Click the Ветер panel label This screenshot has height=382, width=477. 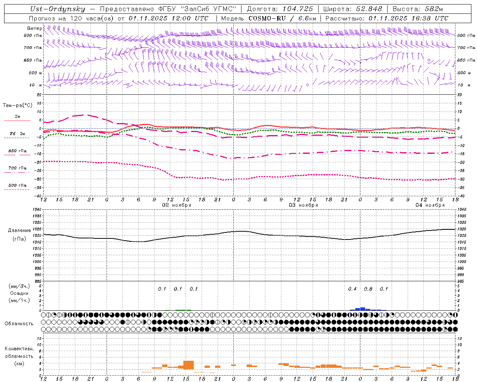coord(34,28)
